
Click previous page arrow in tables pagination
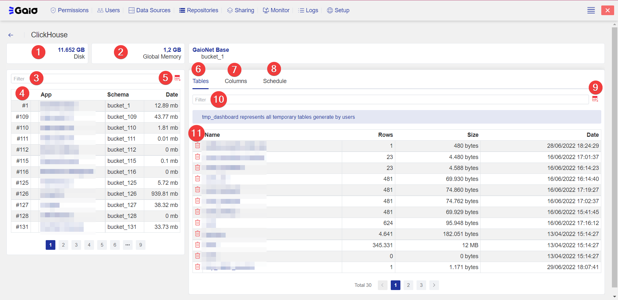point(383,285)
